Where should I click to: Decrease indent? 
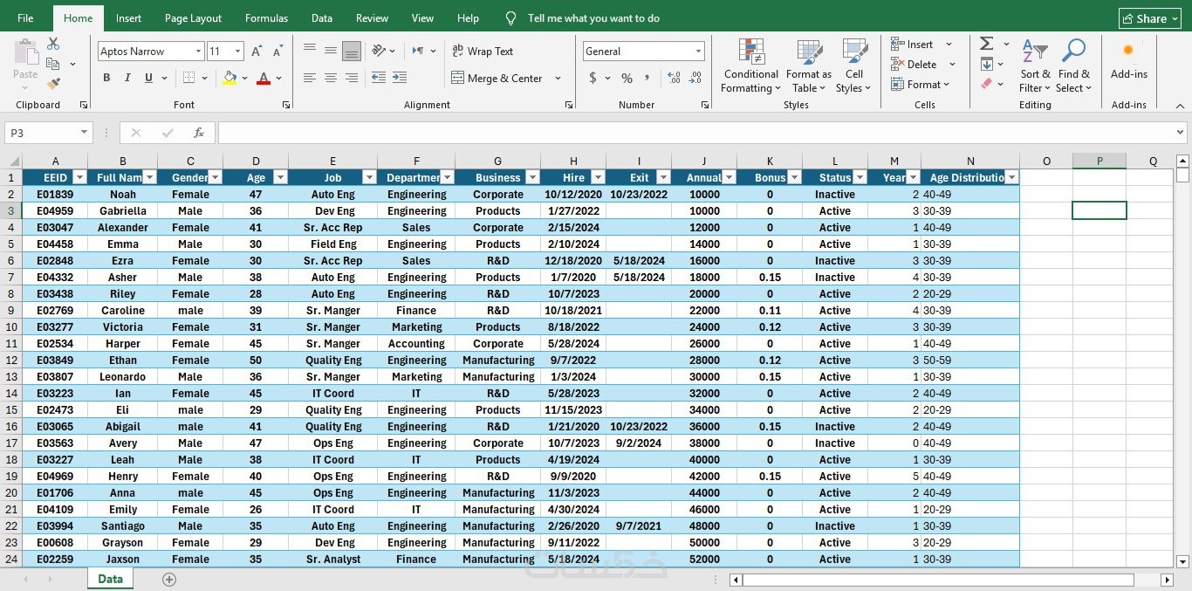379,78
